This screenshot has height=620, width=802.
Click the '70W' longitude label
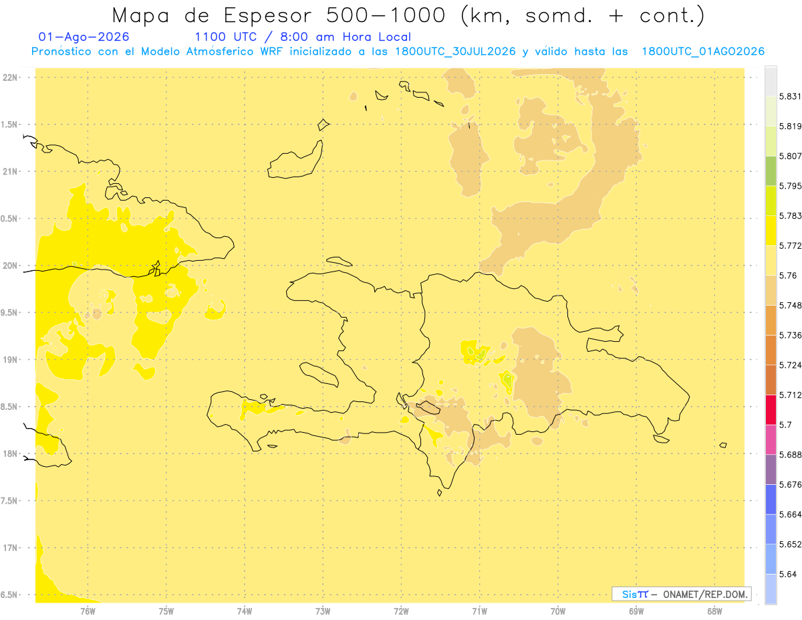click(558, 611)
